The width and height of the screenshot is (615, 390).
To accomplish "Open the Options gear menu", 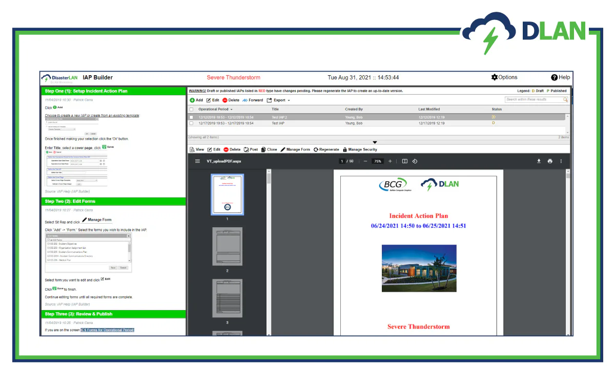I will coord(504,77).
